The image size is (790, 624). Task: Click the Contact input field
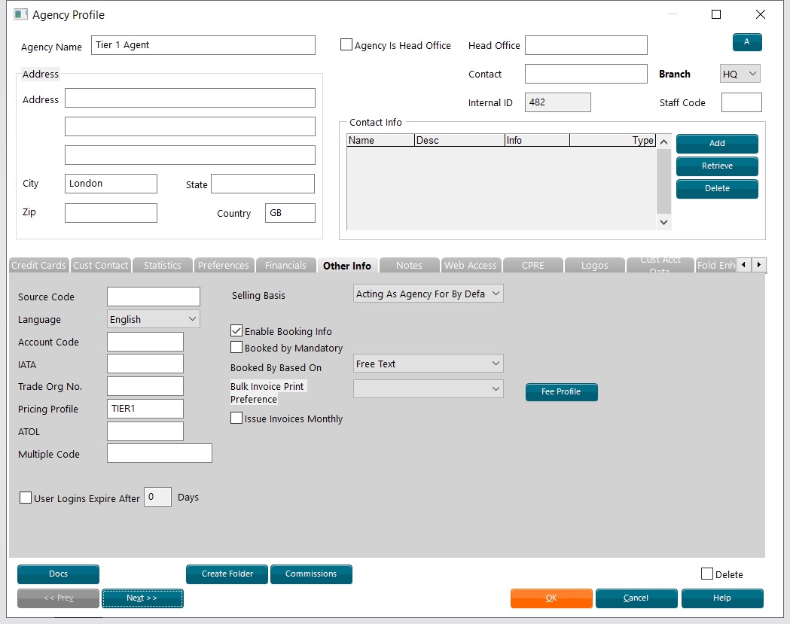(586, 74)
